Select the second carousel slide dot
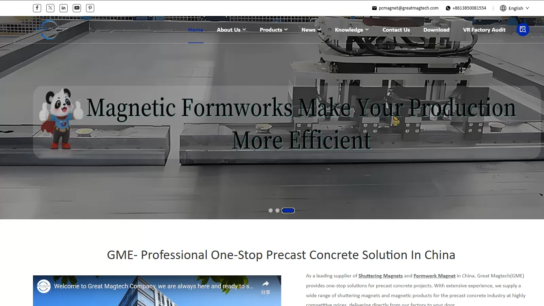Screen dimensions: 544x306 (277, 210)
